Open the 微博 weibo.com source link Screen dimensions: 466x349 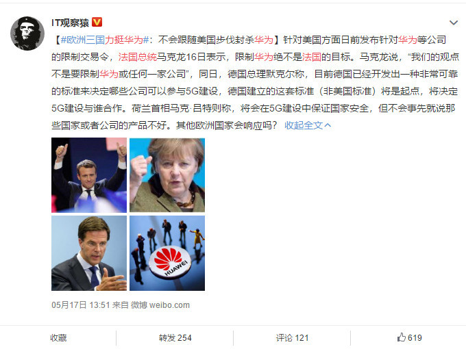pos(160,305)
